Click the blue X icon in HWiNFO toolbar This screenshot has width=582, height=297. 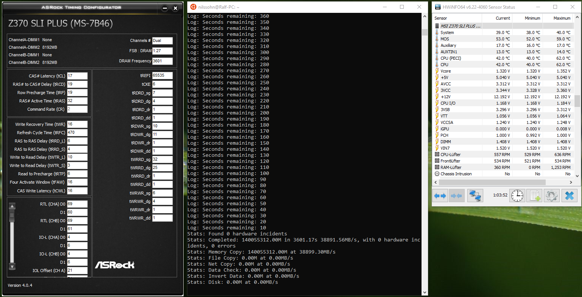pos(570,196)
